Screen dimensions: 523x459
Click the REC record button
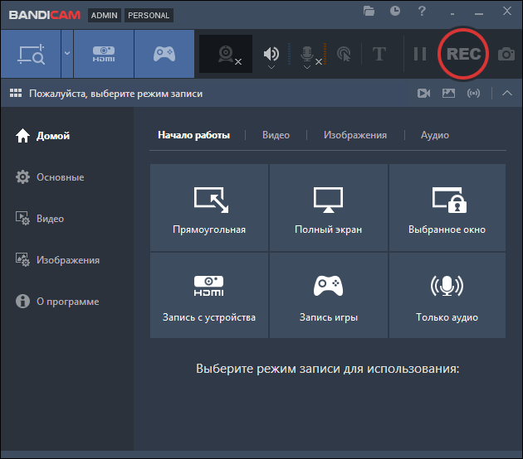click(463, 54)
